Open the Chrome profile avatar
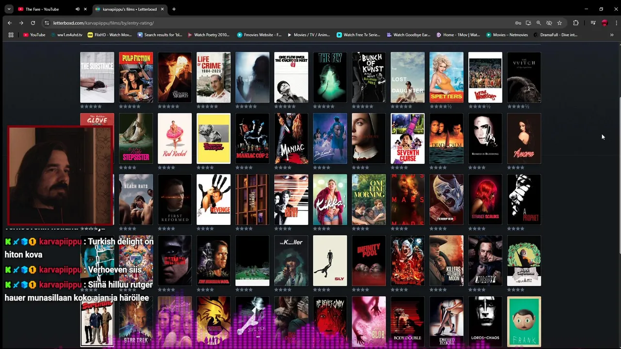Image resolution: width=621 pixels, height=349 pixels. point(605,23)
